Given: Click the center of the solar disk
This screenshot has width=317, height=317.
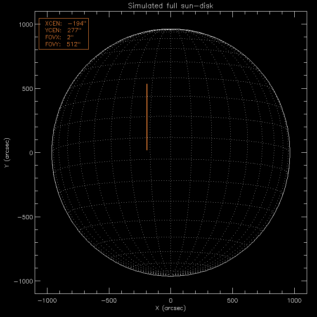Looking at the screenshot, I should click(x=171, y=153).
